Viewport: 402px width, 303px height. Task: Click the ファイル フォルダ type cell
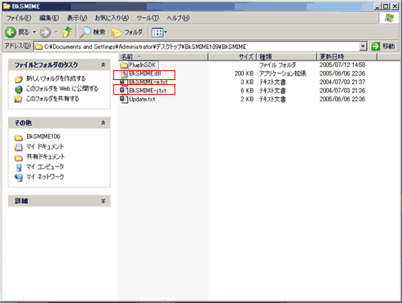click(277, 65)
